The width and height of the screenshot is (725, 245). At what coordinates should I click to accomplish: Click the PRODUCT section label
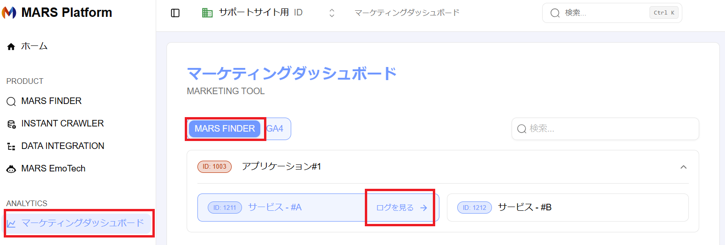point(25,82)
